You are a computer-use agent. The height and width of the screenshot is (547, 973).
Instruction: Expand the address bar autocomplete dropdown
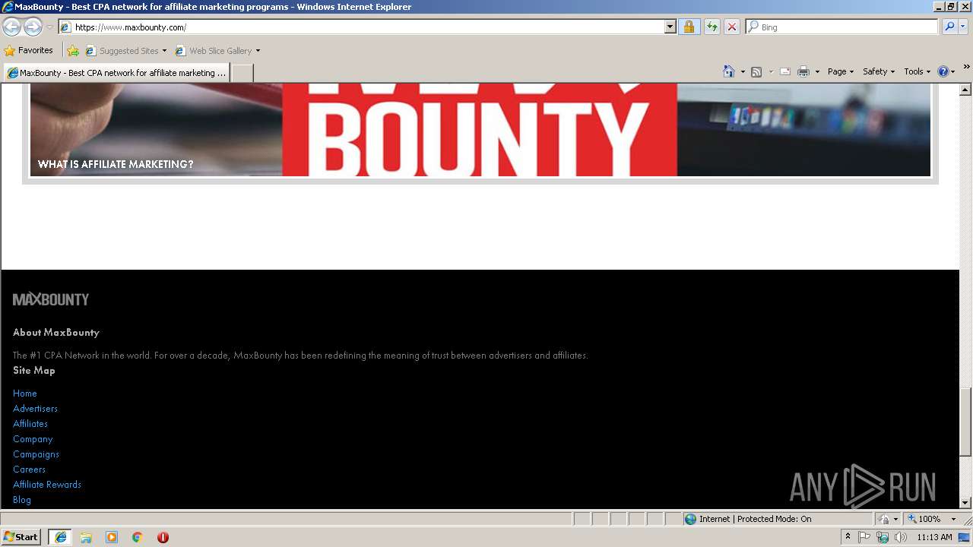tap(670, 27)
